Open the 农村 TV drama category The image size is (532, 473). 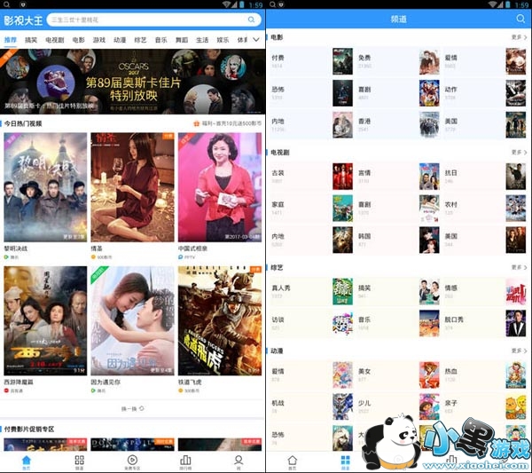click(x=486, y=209)
